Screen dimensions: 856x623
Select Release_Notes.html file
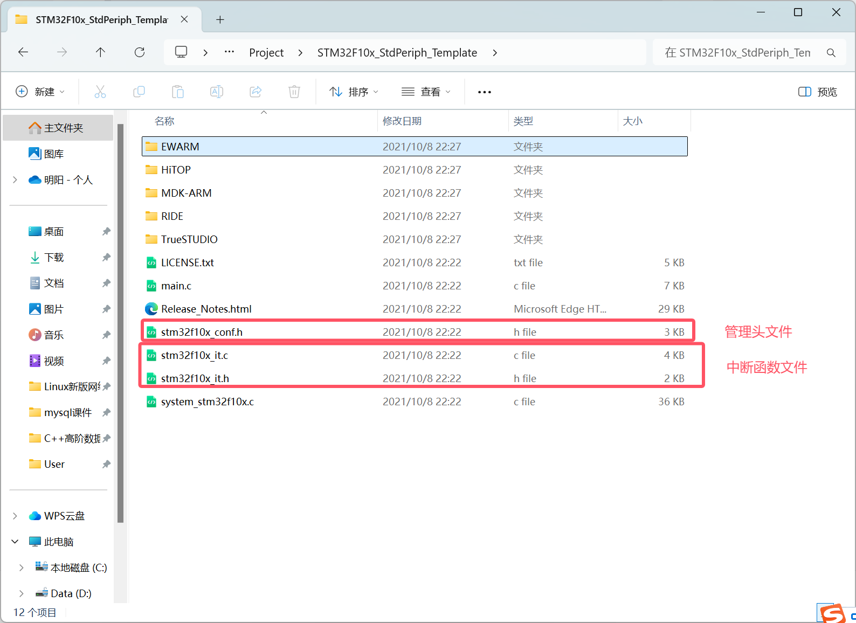pos(415,309)
